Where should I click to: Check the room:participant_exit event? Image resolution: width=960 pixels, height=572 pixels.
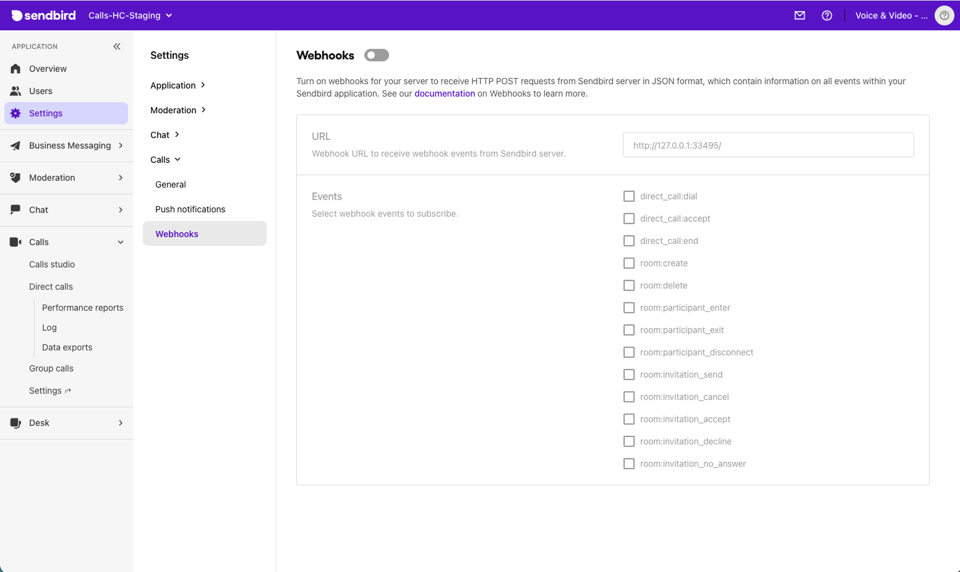tap(629, 330)
